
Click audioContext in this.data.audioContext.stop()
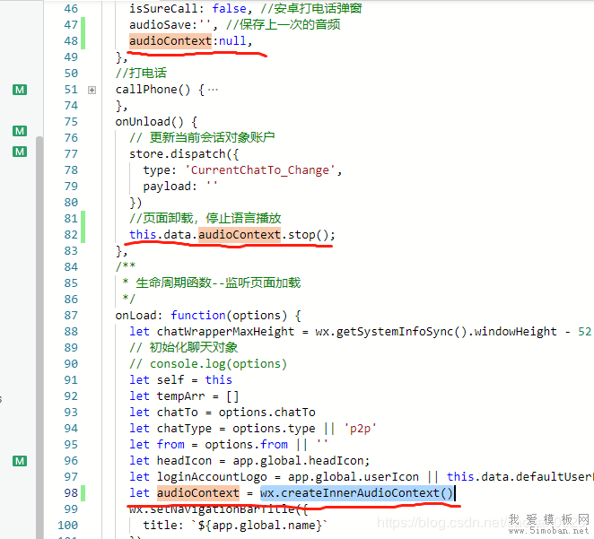(x=239, y=235)
